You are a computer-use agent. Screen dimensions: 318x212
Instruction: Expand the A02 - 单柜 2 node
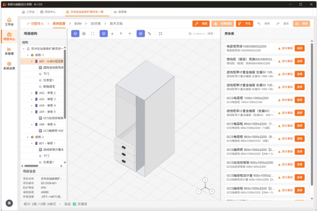tap(32, 93)
